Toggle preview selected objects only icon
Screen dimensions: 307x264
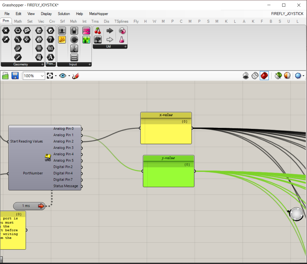[x=278, y=76]
